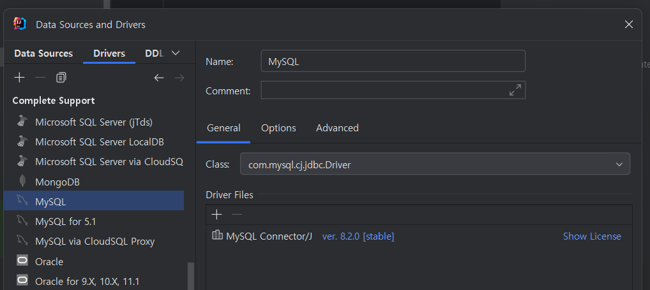Click the MySQL Connector/J library icon
Viewport: 650px width, 290px height.
(217, 235)
